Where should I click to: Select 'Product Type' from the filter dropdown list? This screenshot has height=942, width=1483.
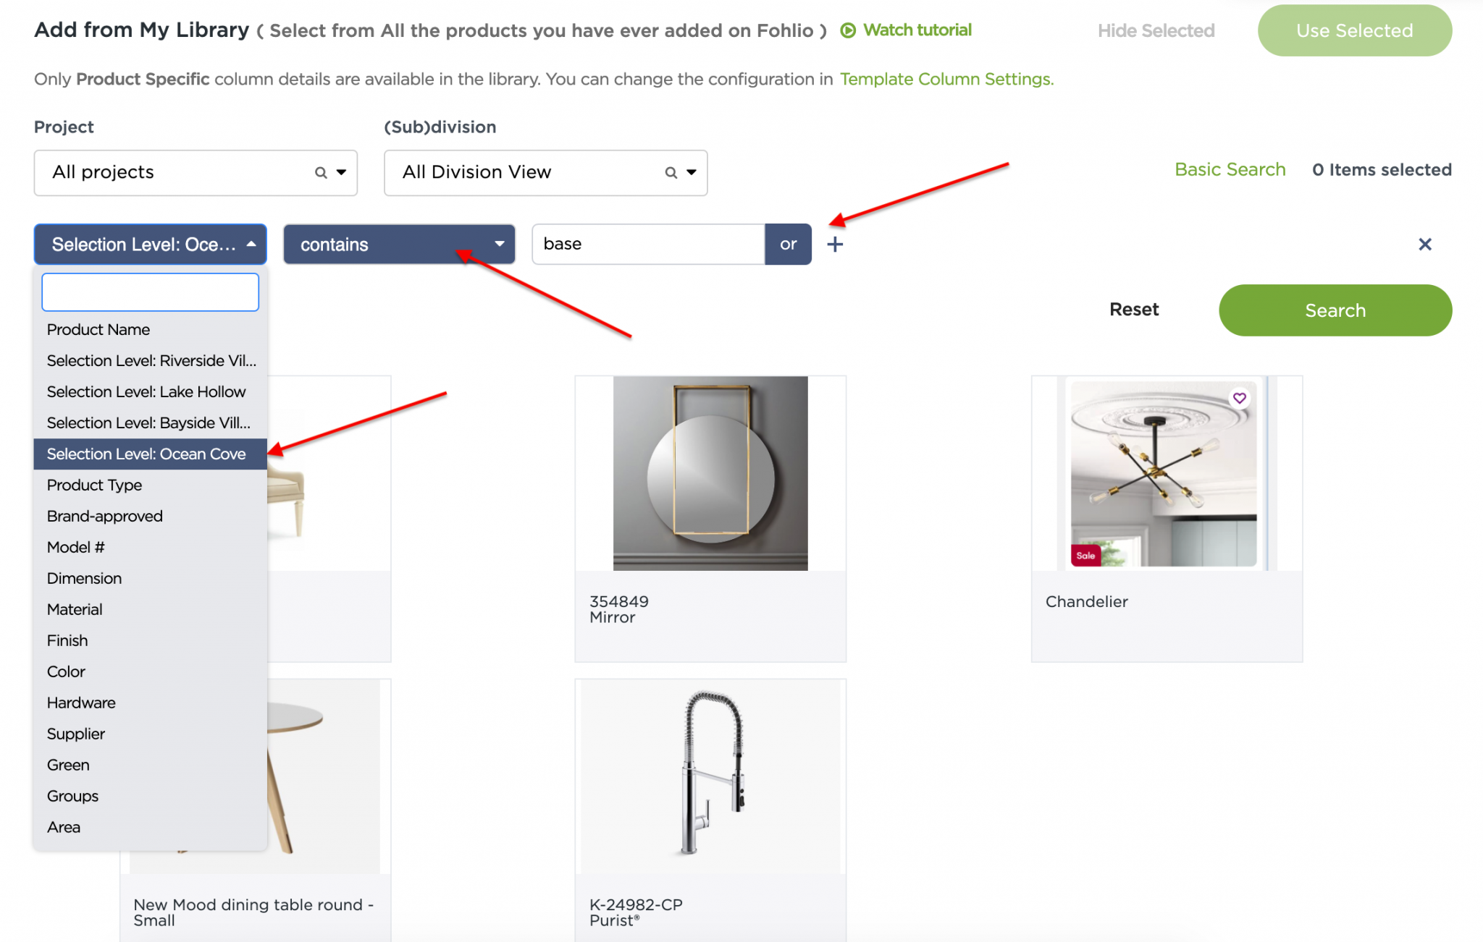point(94,485)
